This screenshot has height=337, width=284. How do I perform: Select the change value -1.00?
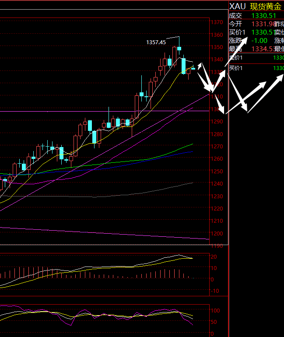point(259,41)
